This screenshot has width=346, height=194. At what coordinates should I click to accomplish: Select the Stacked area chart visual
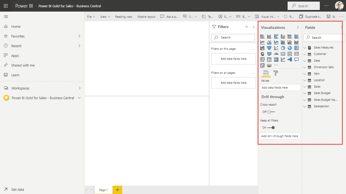[x=276, y=42]
